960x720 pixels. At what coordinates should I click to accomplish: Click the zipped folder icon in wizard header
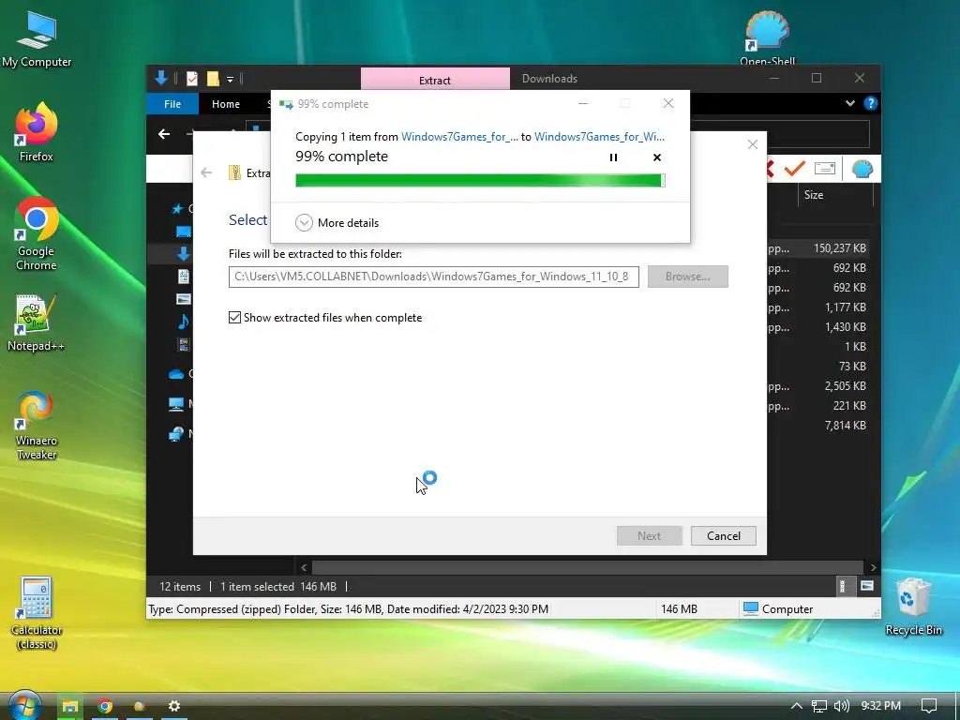[234, 172]
